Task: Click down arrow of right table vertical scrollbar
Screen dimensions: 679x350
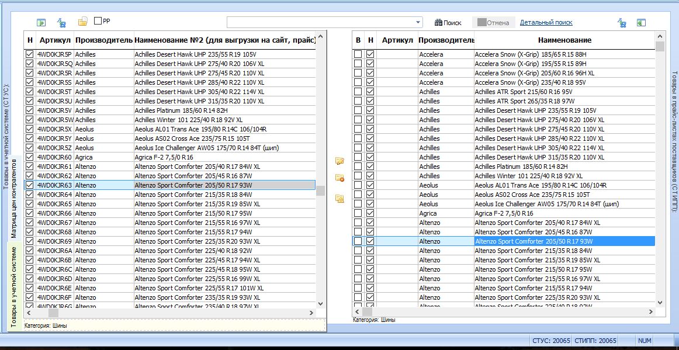Action: [x=660, y=302]
